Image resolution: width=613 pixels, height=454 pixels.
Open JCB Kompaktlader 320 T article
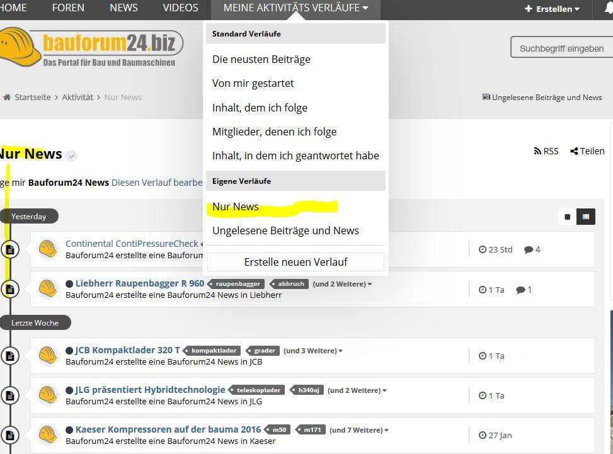[127, 350]
